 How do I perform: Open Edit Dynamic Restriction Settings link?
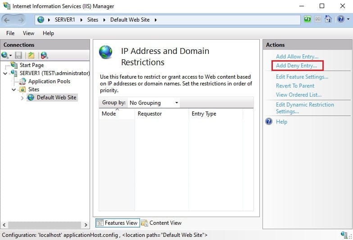[x=305, y=108]
